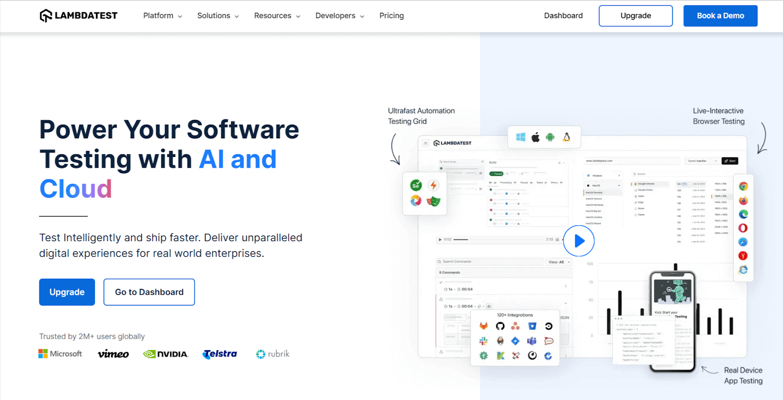
Task: Click the hamburger menu in preview
Action: (425, 143)
